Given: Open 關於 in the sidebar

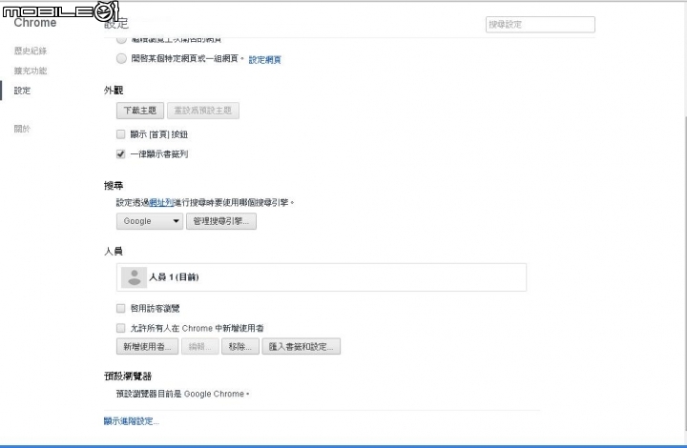Looking at the screenshot, I should (x=22, y=129).
